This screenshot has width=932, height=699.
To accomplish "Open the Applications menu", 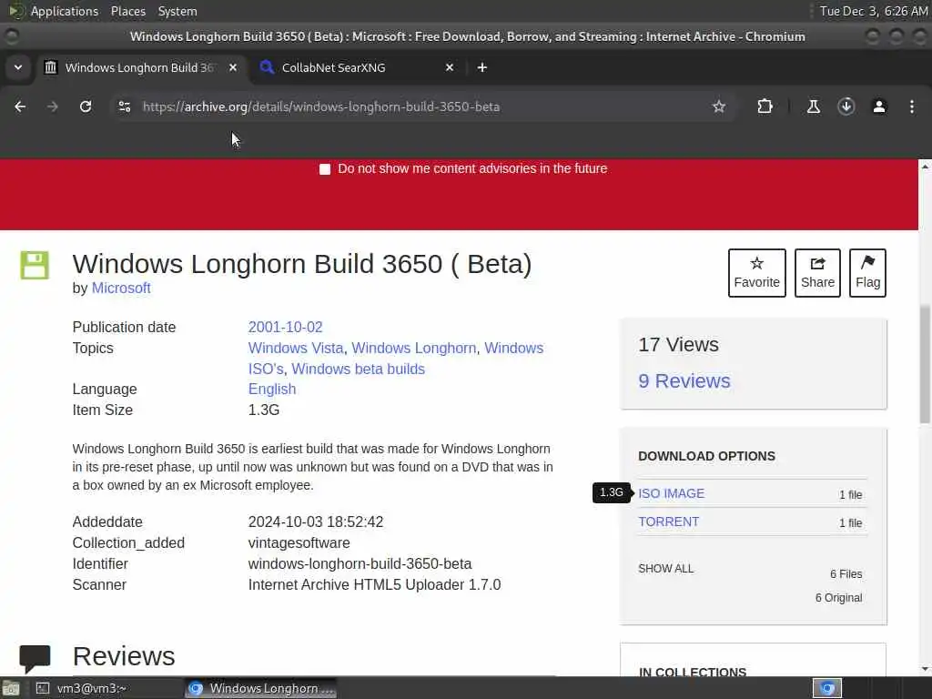I will click(x=65, y=11).
